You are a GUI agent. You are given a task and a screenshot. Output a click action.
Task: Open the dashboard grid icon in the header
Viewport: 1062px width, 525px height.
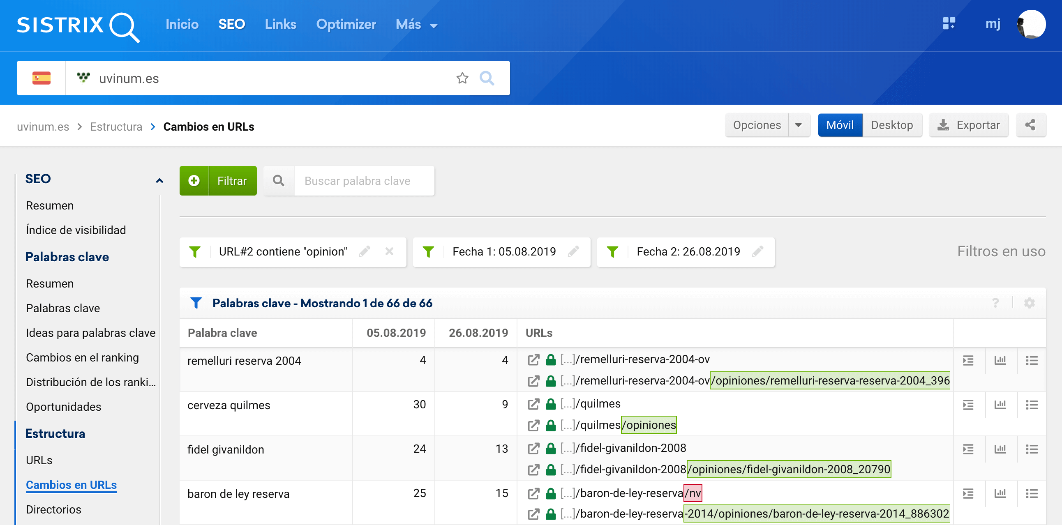coord(949,23)
